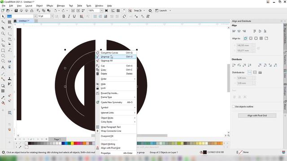The height and width of the screenshot is (161, 287).
Task: Select the Rectangle tool
Action: click(3, 51)
